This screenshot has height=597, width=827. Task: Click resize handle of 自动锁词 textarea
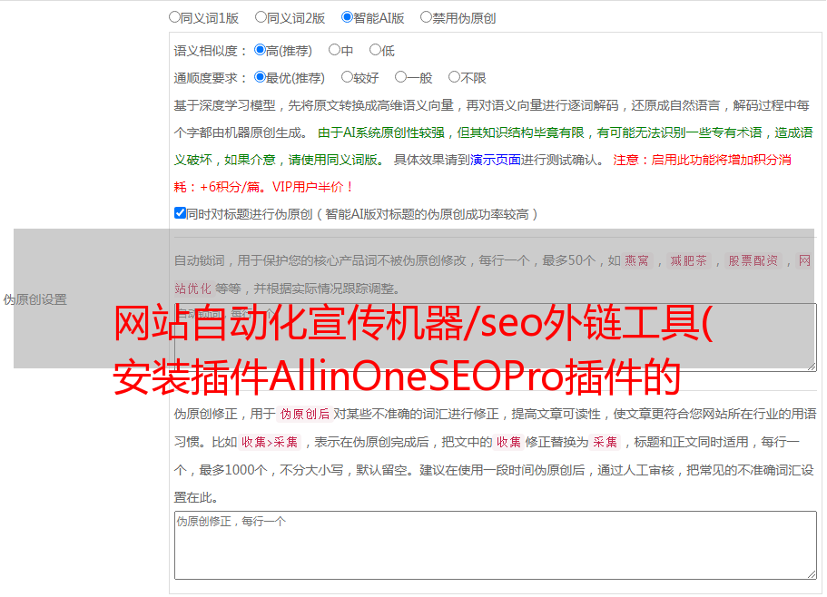(x=812, y=366)
